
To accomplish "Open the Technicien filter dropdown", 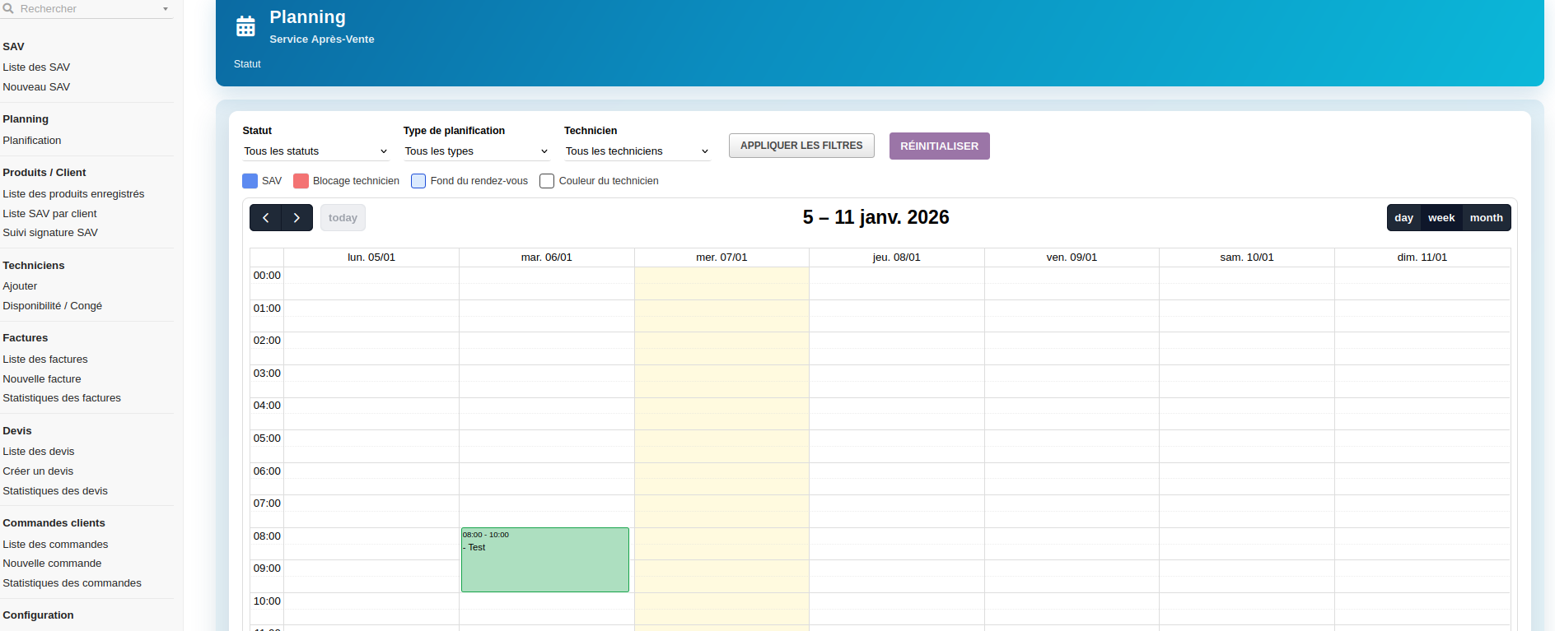I will tap(636, 151).
